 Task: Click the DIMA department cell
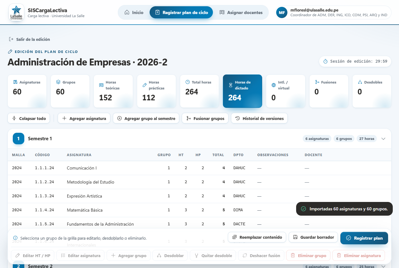[x=238, y=210]
